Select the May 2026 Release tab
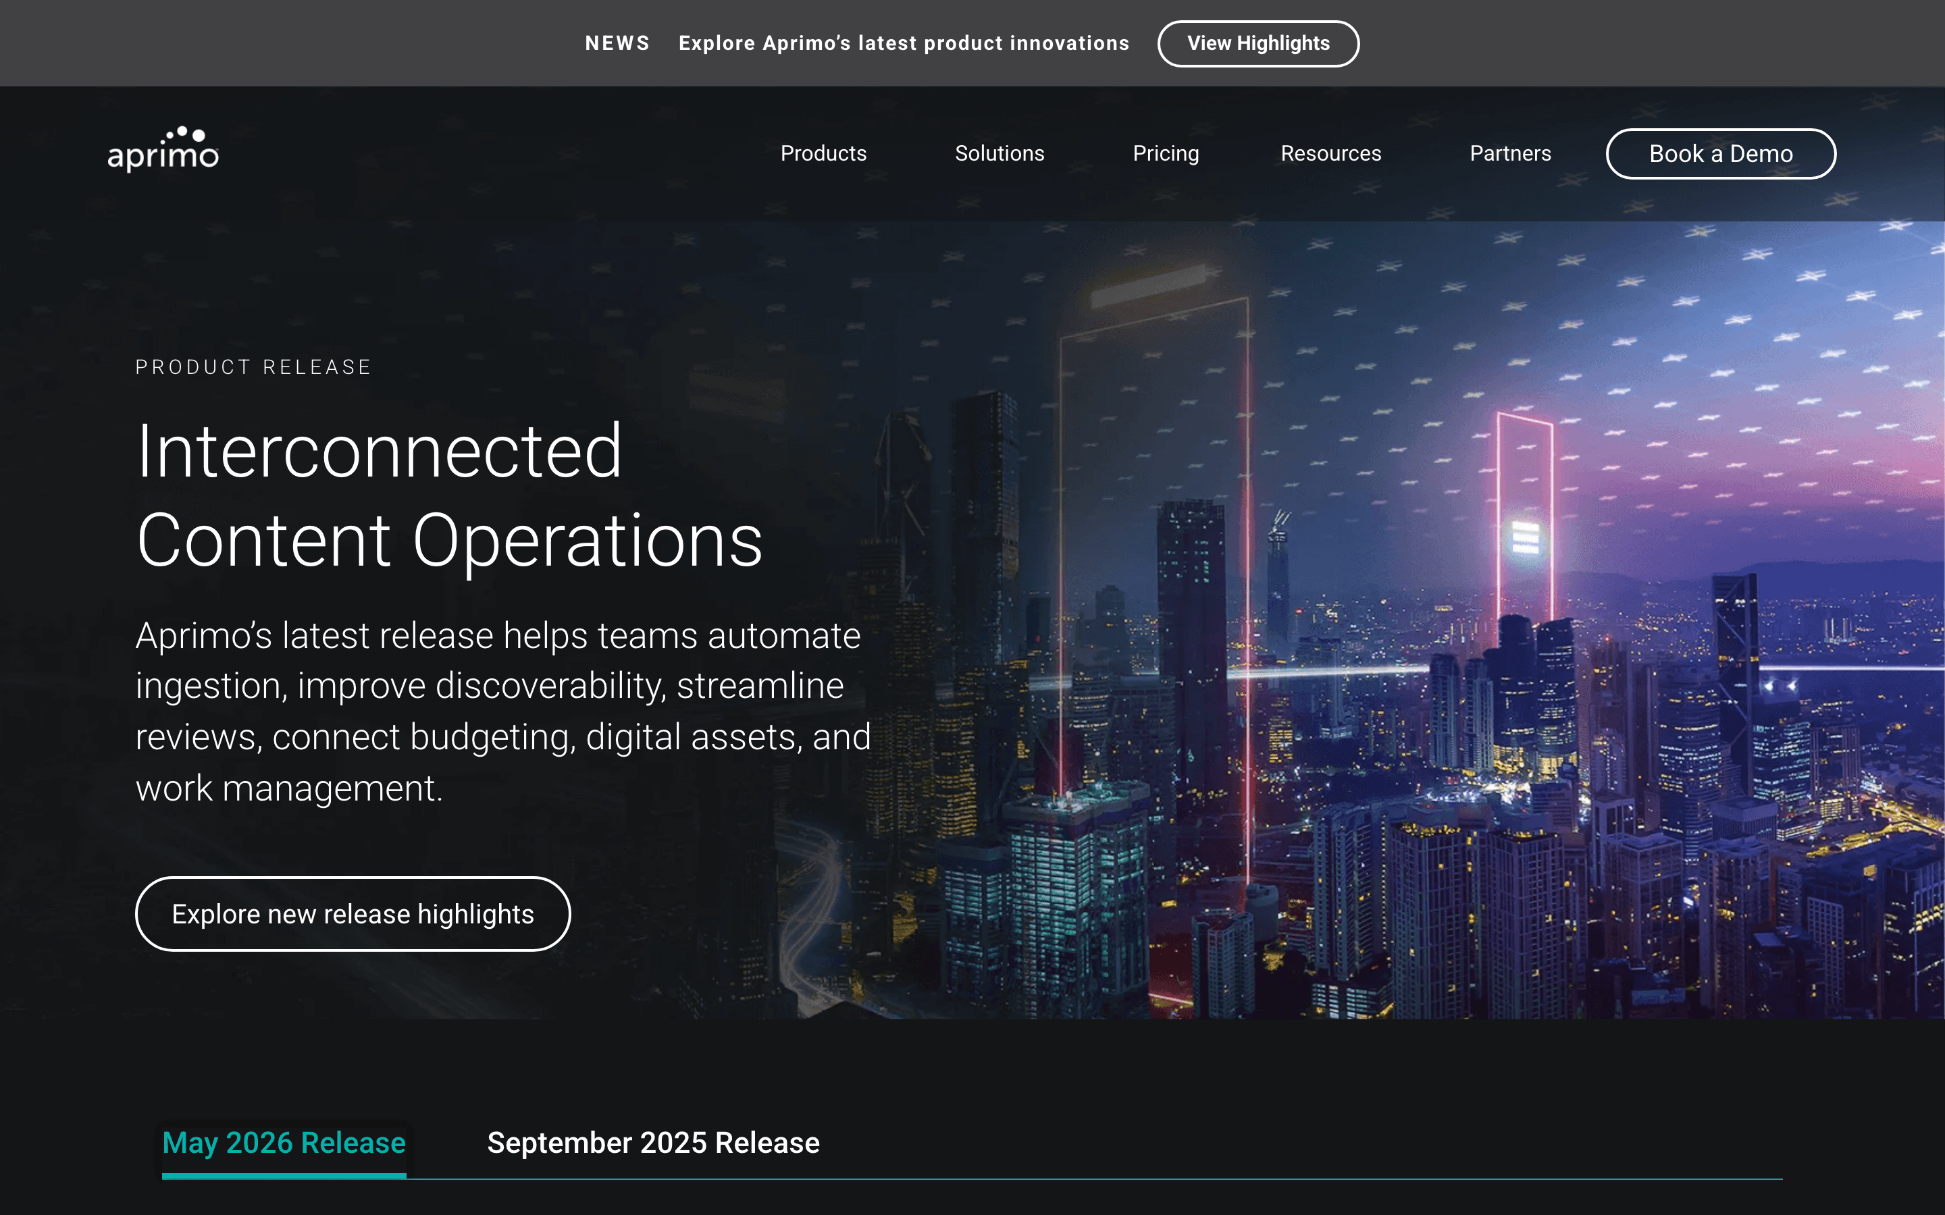The image size is (1945, 1215). [284, 1143]
